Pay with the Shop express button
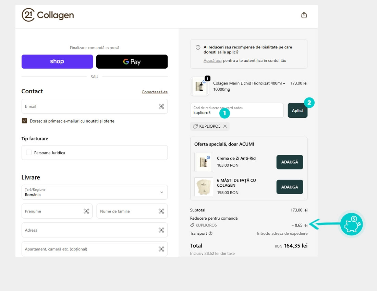377x291 pixels. (57, 62)
